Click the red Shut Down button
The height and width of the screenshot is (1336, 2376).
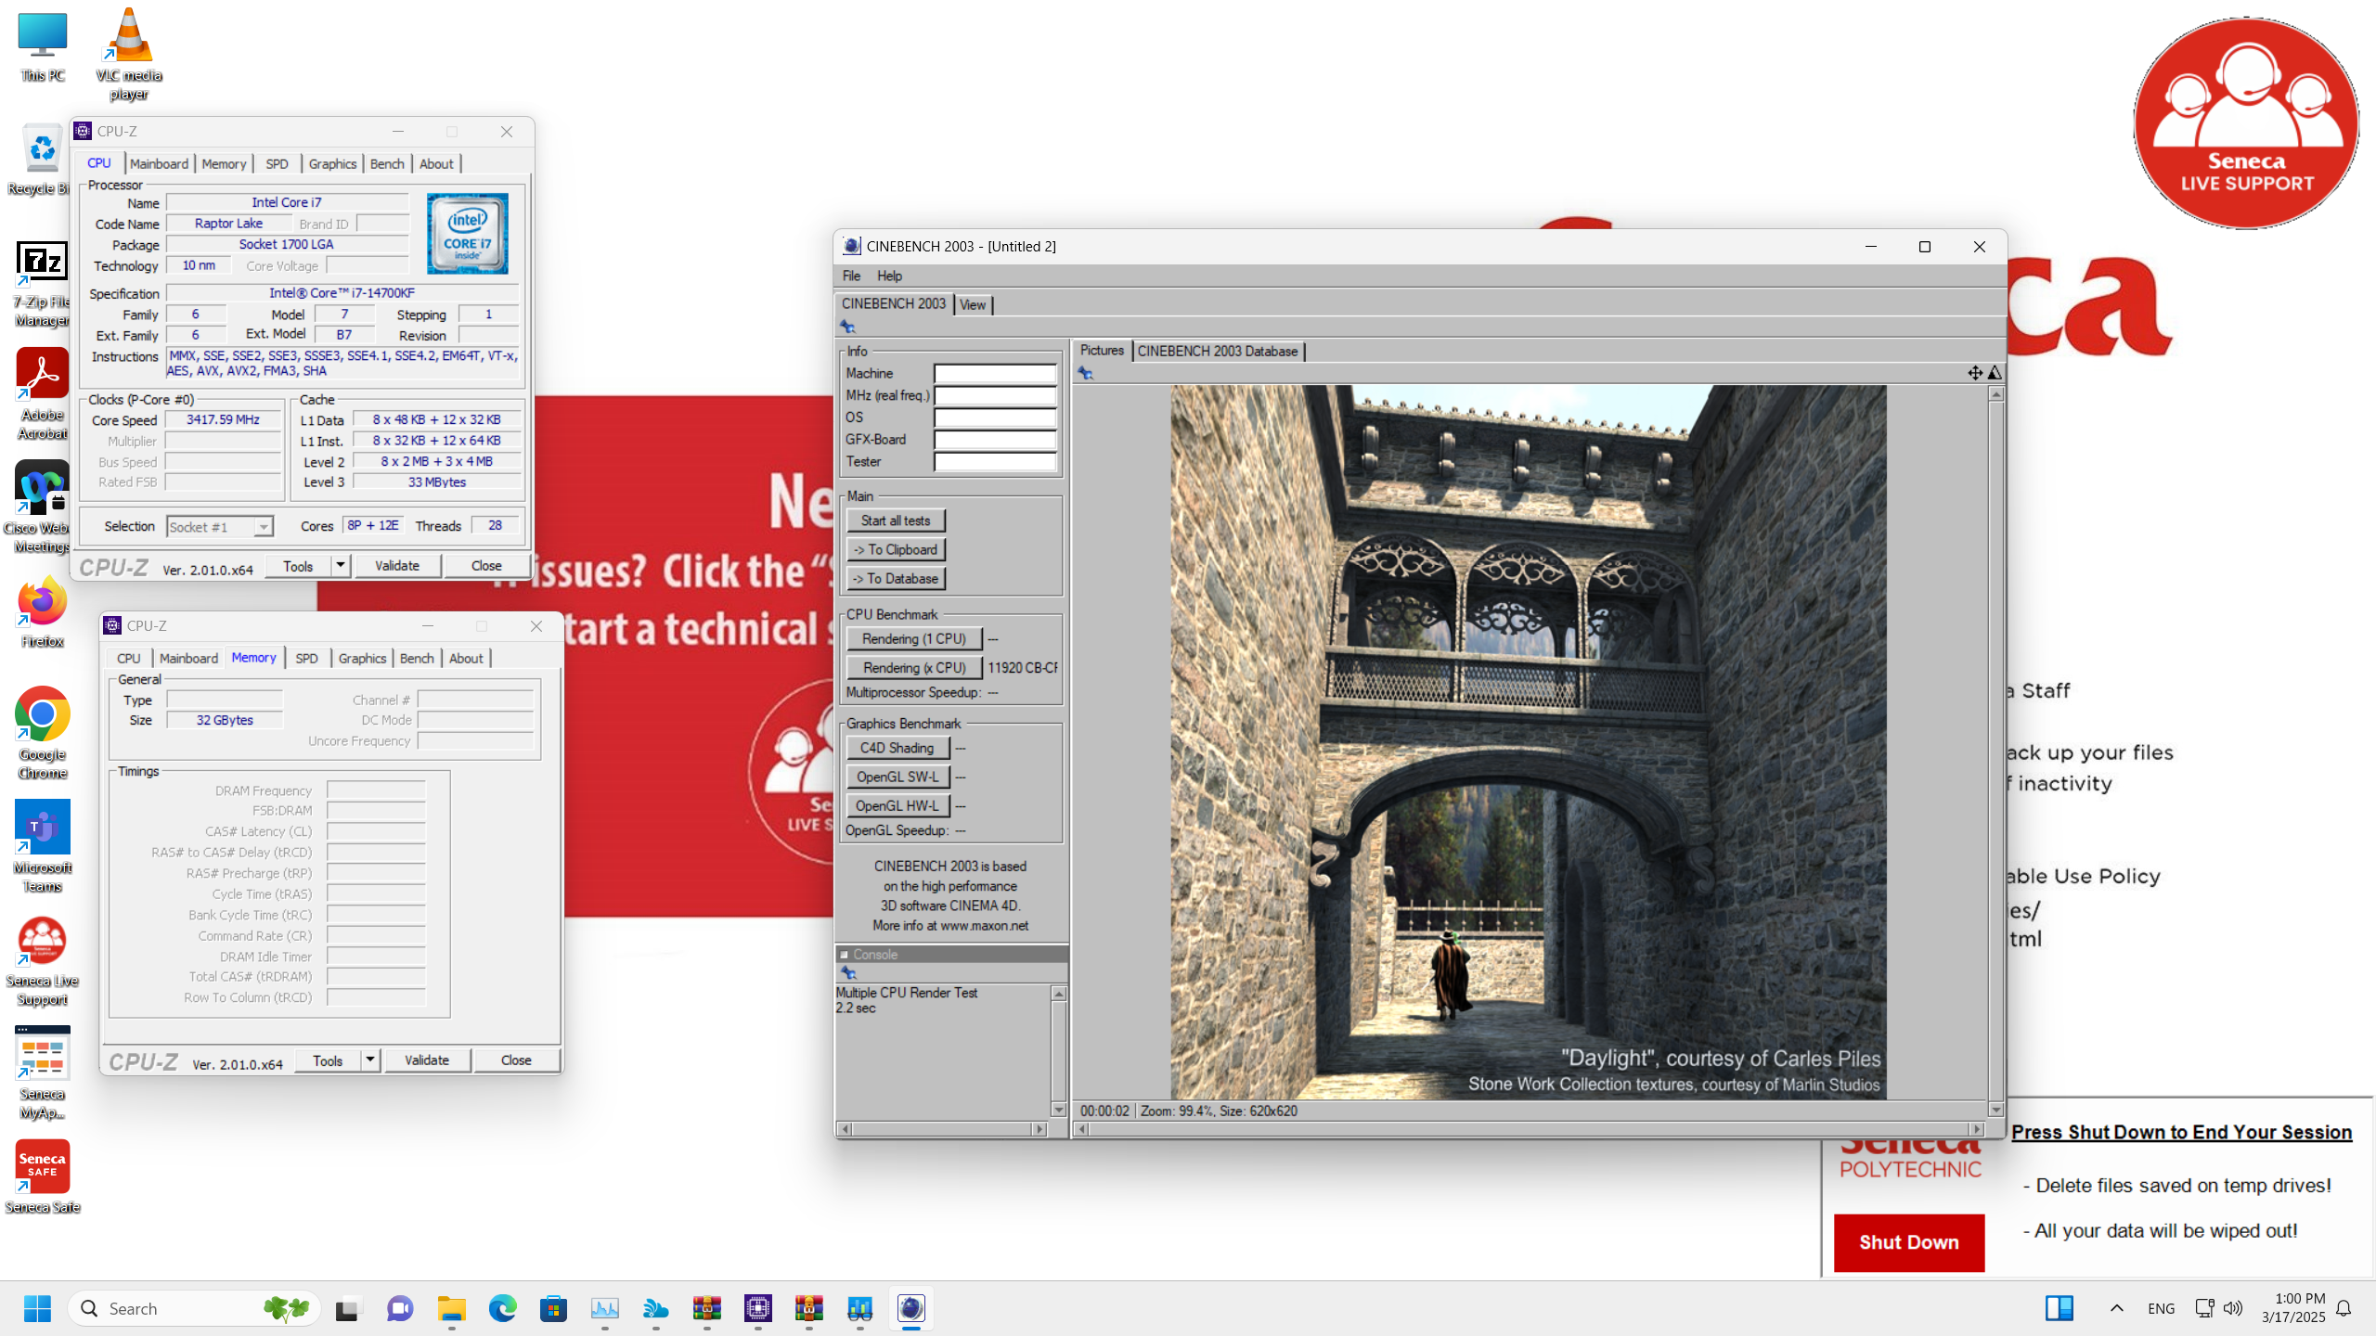[x=1908, y=1242]
